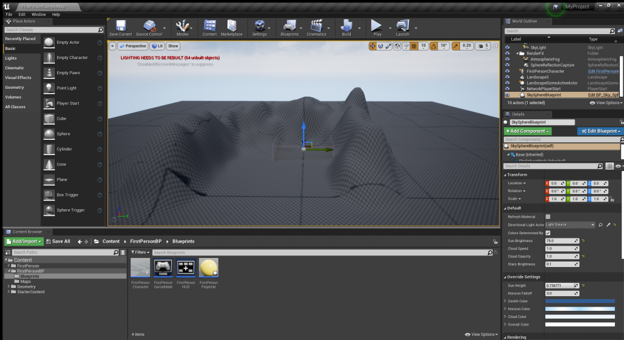Open the Content toolbar icon
This screenshot has width=624, height=340.
coord(210,26)
